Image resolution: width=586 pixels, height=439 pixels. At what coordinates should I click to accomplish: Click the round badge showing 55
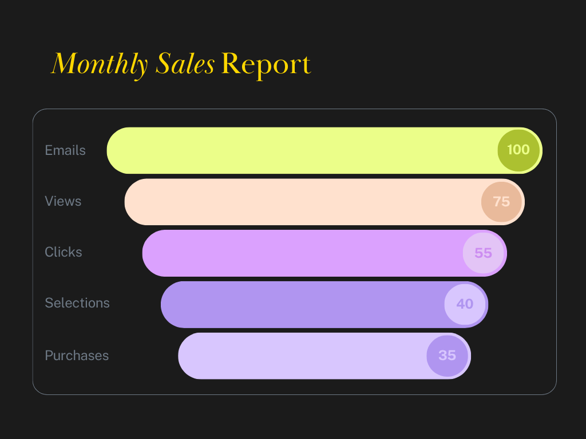484,253
